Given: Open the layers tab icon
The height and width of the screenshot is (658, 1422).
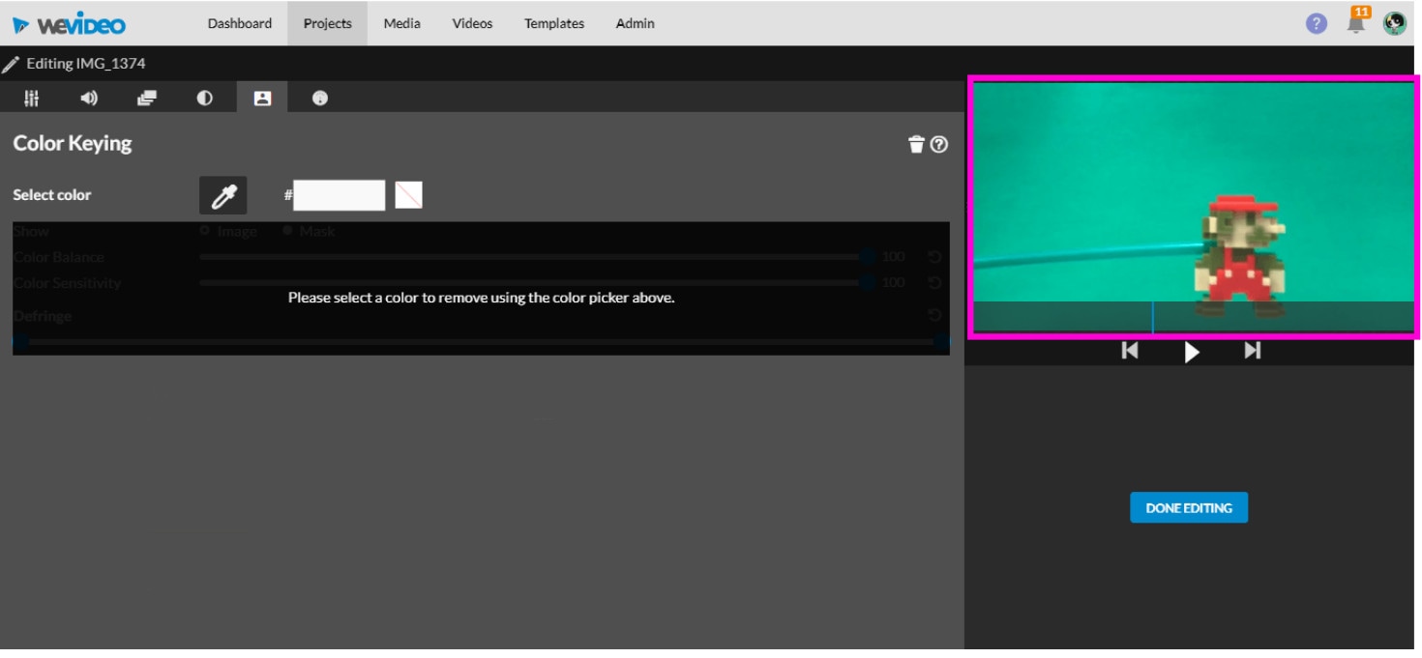Looking at the screenshot, I should [x=146, y=98].
